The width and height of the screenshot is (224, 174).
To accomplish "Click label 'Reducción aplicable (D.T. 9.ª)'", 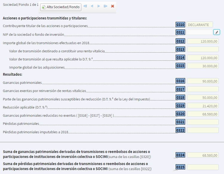I will click(x=25, y=107).
